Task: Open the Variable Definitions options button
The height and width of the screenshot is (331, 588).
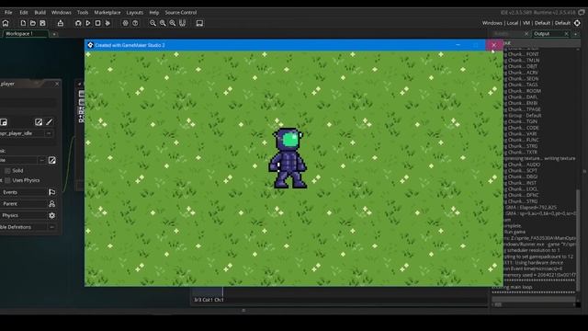Action: coord(51,227)
